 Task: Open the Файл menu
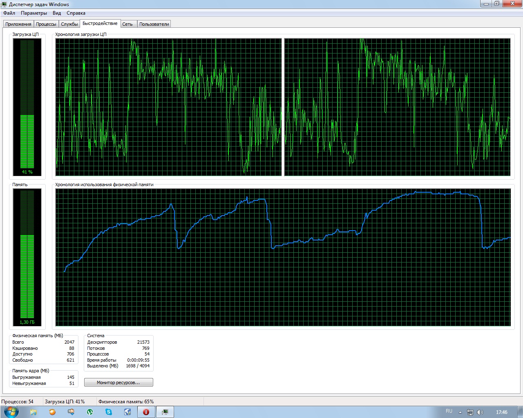tap(9, 13)
